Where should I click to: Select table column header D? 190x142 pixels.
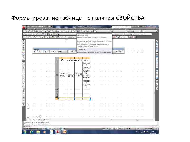coord(86,58)
